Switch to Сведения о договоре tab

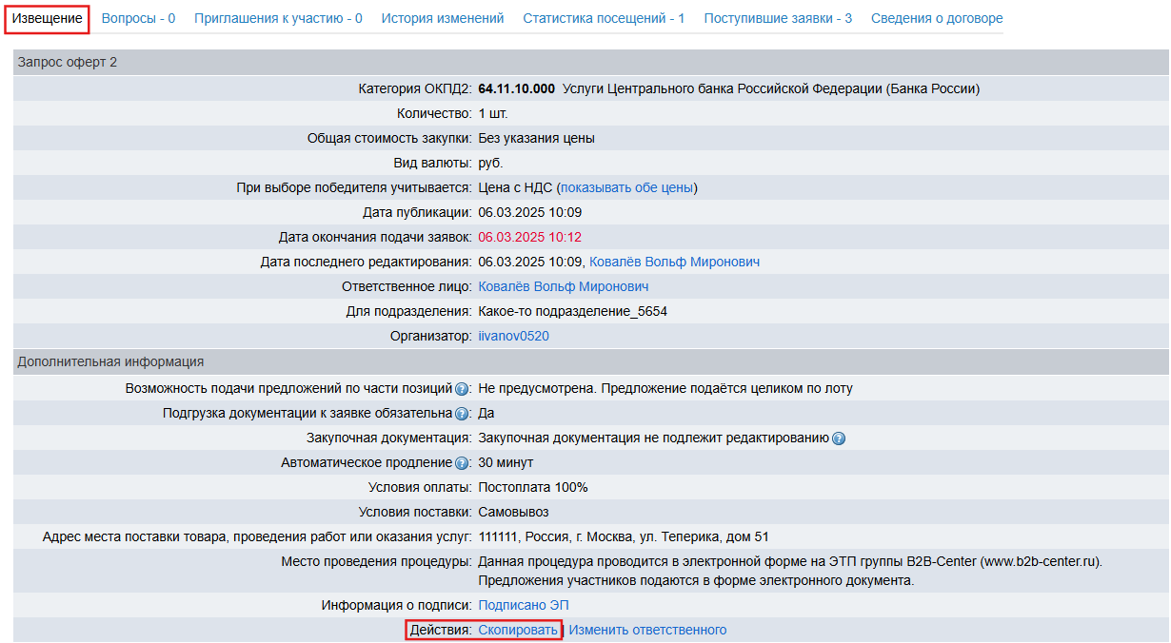click(937, 19)
